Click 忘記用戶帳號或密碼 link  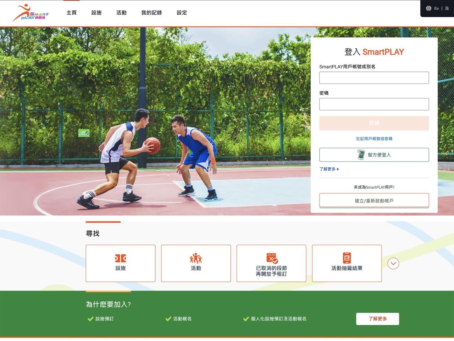374,139
